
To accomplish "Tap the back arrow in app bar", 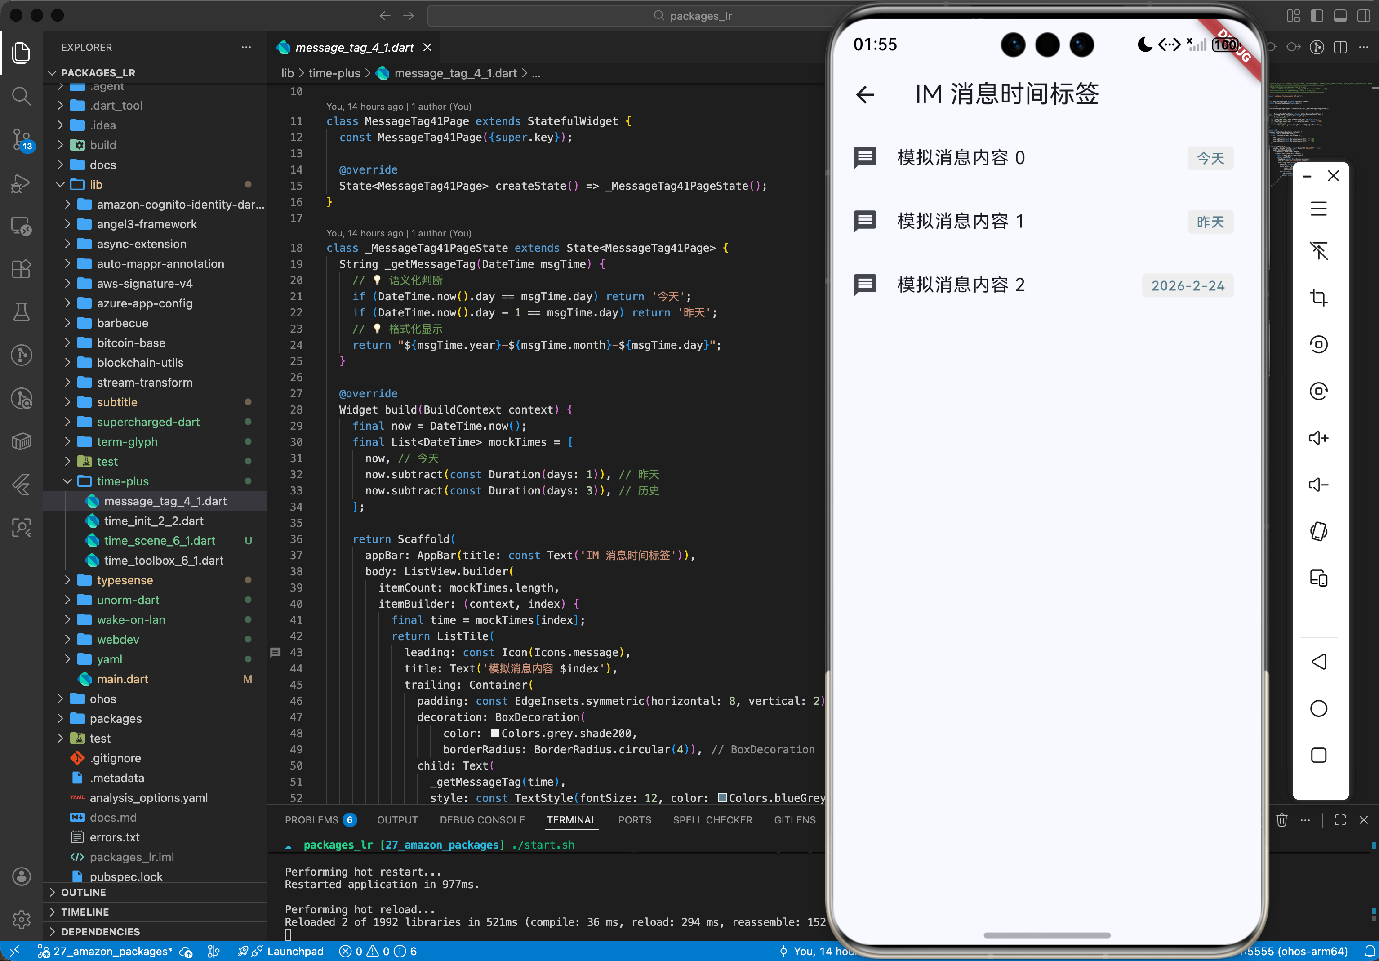I will point(865,94).
